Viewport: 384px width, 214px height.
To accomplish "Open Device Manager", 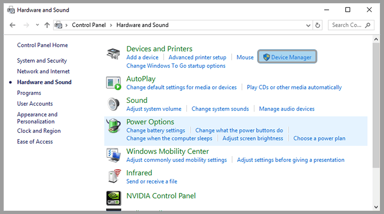I will click(x=287, y=57).
